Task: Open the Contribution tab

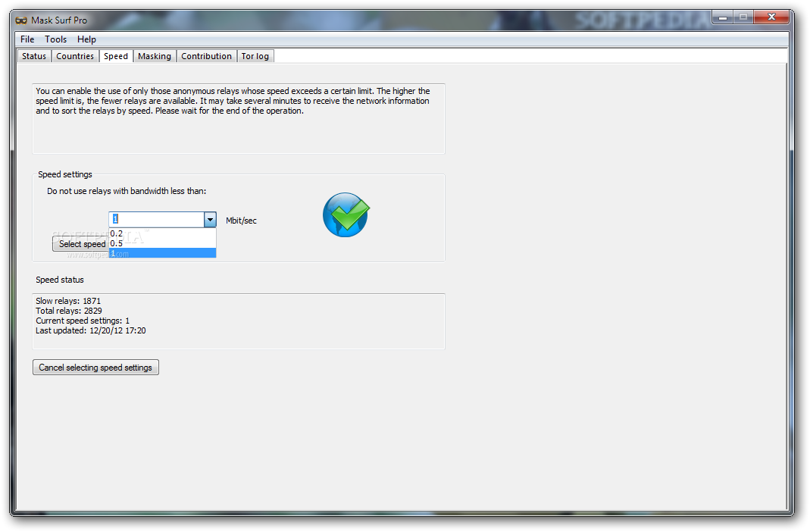Action: point(206,56)
